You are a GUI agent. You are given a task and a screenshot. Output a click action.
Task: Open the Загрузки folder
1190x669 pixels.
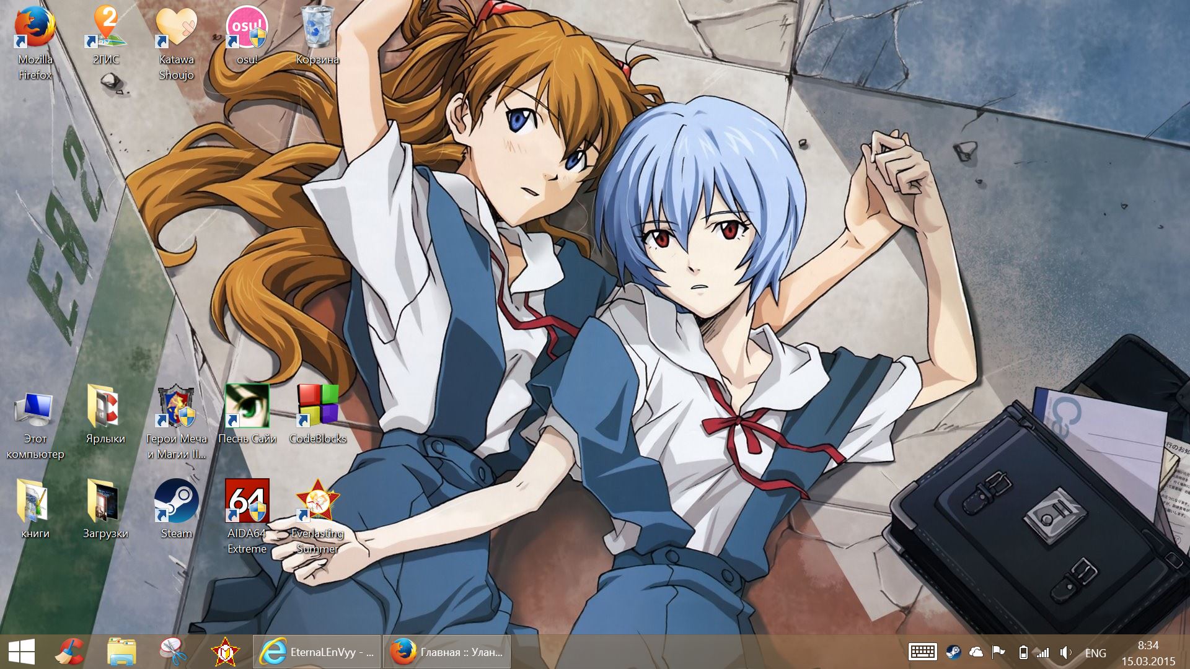tap(105, 502)
